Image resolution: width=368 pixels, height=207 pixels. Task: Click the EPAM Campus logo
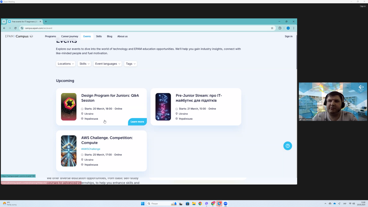coord(19,36)
